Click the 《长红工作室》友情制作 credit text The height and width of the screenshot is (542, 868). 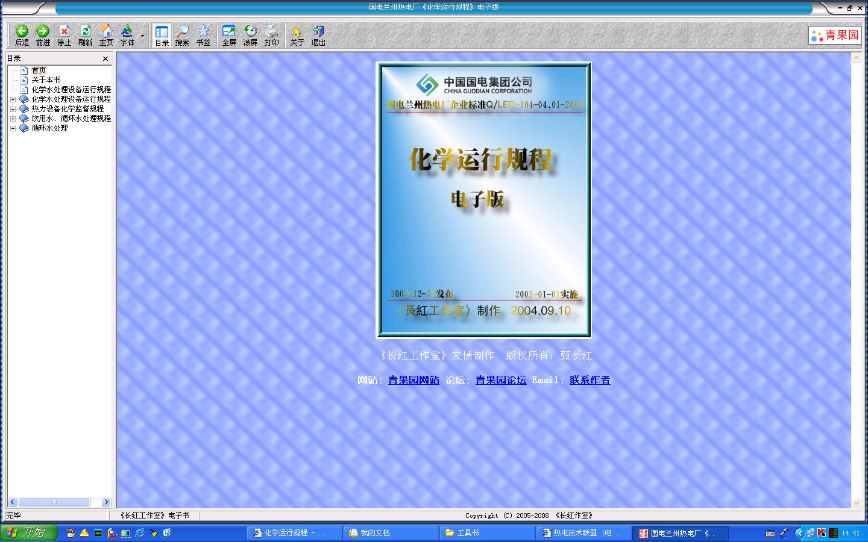click(437, 356)
